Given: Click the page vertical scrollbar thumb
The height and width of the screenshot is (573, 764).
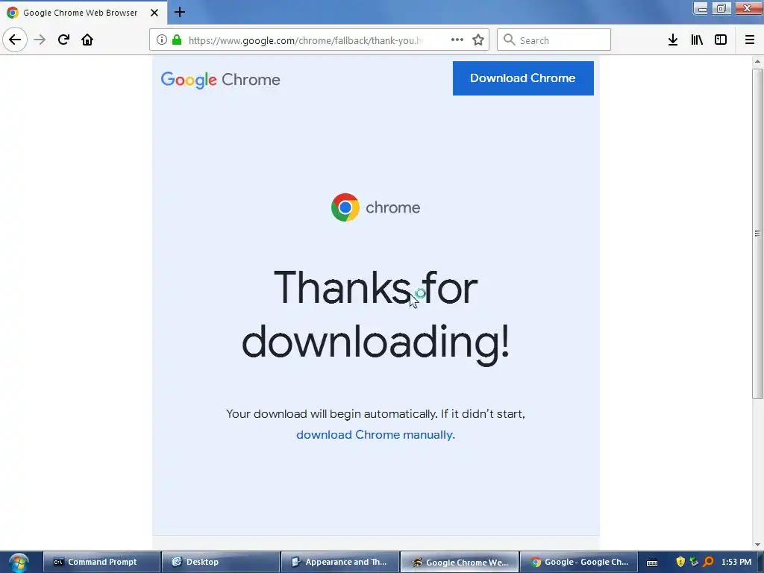Looking at the screenshot, I should (x=757, y=234).
